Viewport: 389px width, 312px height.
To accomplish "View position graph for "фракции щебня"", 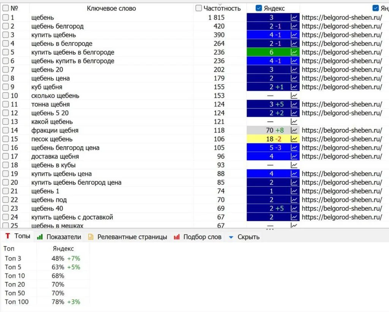I will pos(294,130).
